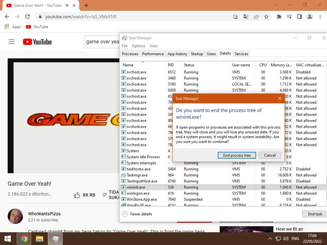The height and width of the screenshot is (245, 327).
Task: Open Task Manager Options menu
Action: click(x=139, y=46)
